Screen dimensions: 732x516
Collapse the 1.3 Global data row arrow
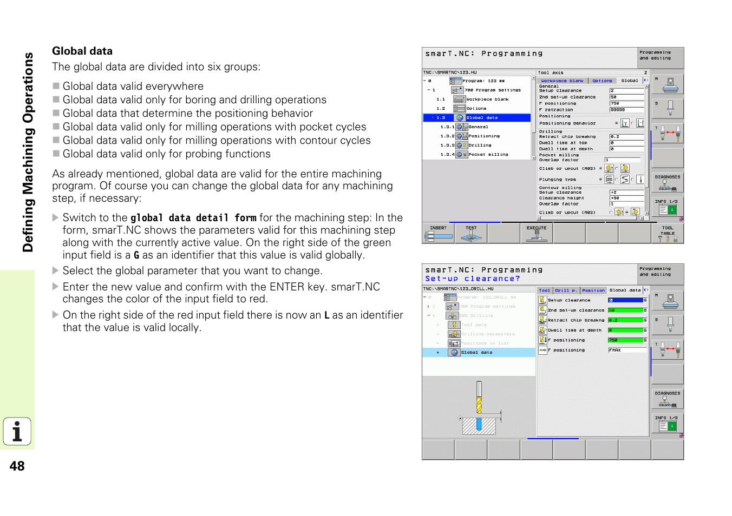[433, 118]
